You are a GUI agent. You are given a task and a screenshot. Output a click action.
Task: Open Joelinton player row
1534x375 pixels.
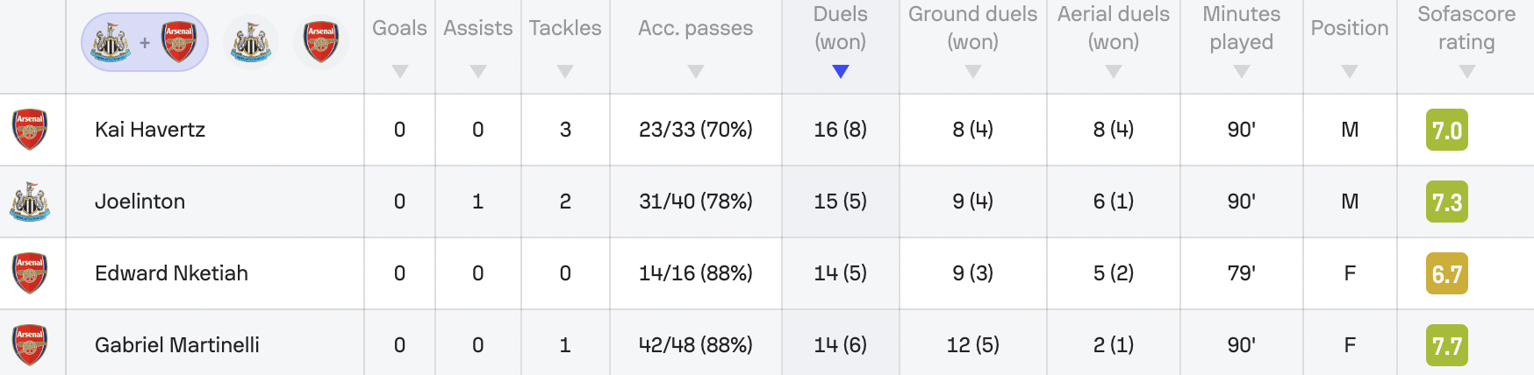coord(767,202)
